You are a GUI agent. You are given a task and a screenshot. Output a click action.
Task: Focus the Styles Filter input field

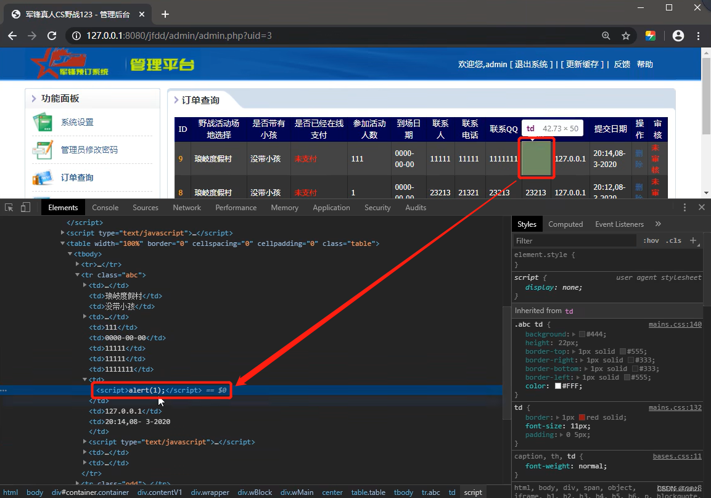point(575,240)
